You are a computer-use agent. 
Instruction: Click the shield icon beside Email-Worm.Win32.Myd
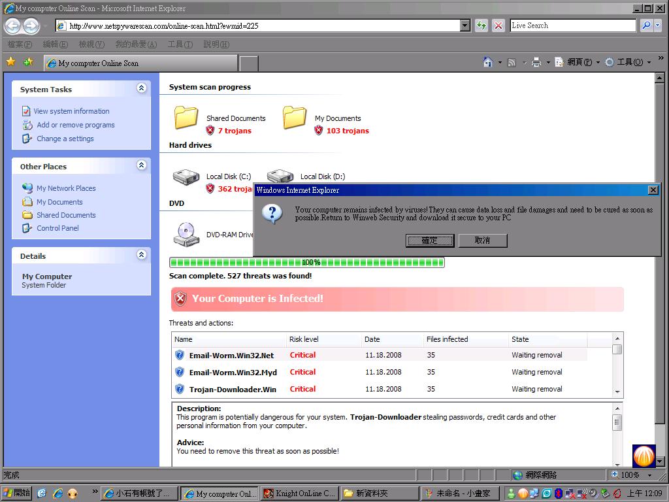[180, 372]
